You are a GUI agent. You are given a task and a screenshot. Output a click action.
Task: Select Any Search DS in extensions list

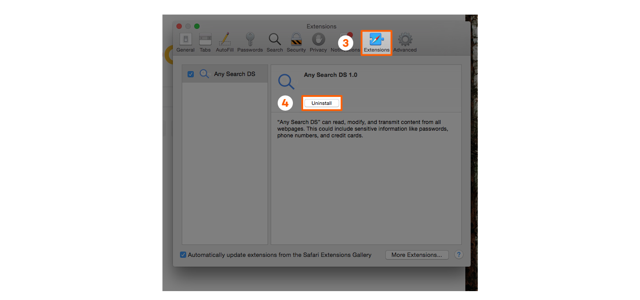(225, 74)
